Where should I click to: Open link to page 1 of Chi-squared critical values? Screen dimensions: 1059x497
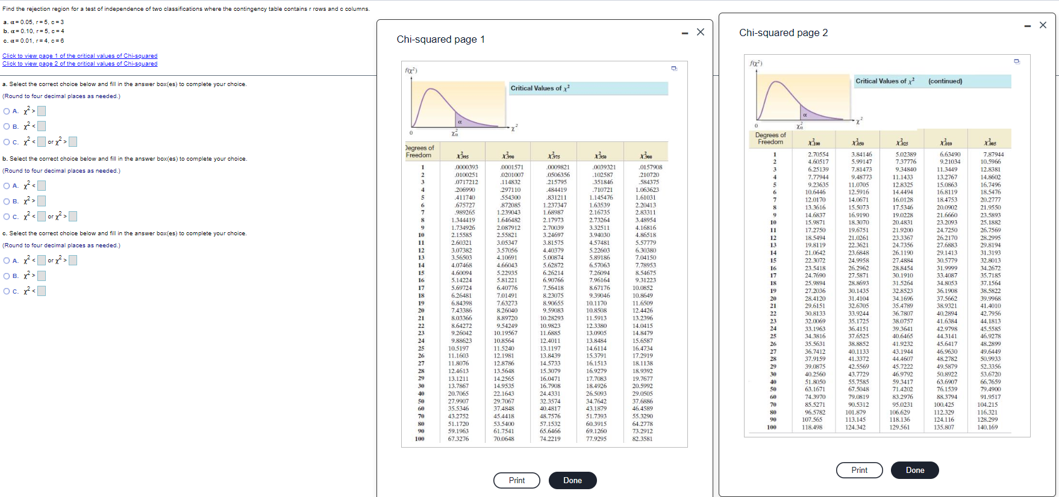pos(80,56)
